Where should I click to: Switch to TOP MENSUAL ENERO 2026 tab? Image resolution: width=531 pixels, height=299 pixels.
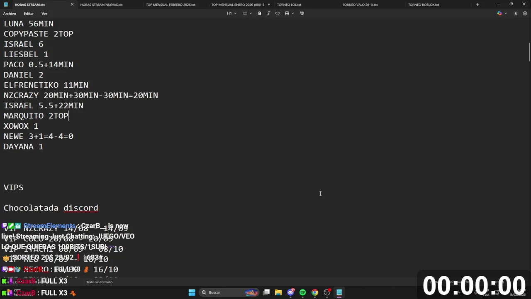(x=238, y=5)
